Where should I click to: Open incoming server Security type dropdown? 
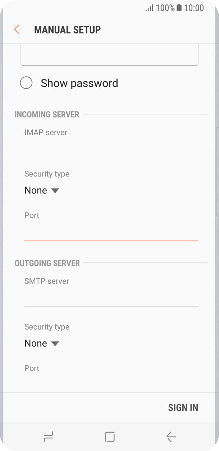click(42, 190)
